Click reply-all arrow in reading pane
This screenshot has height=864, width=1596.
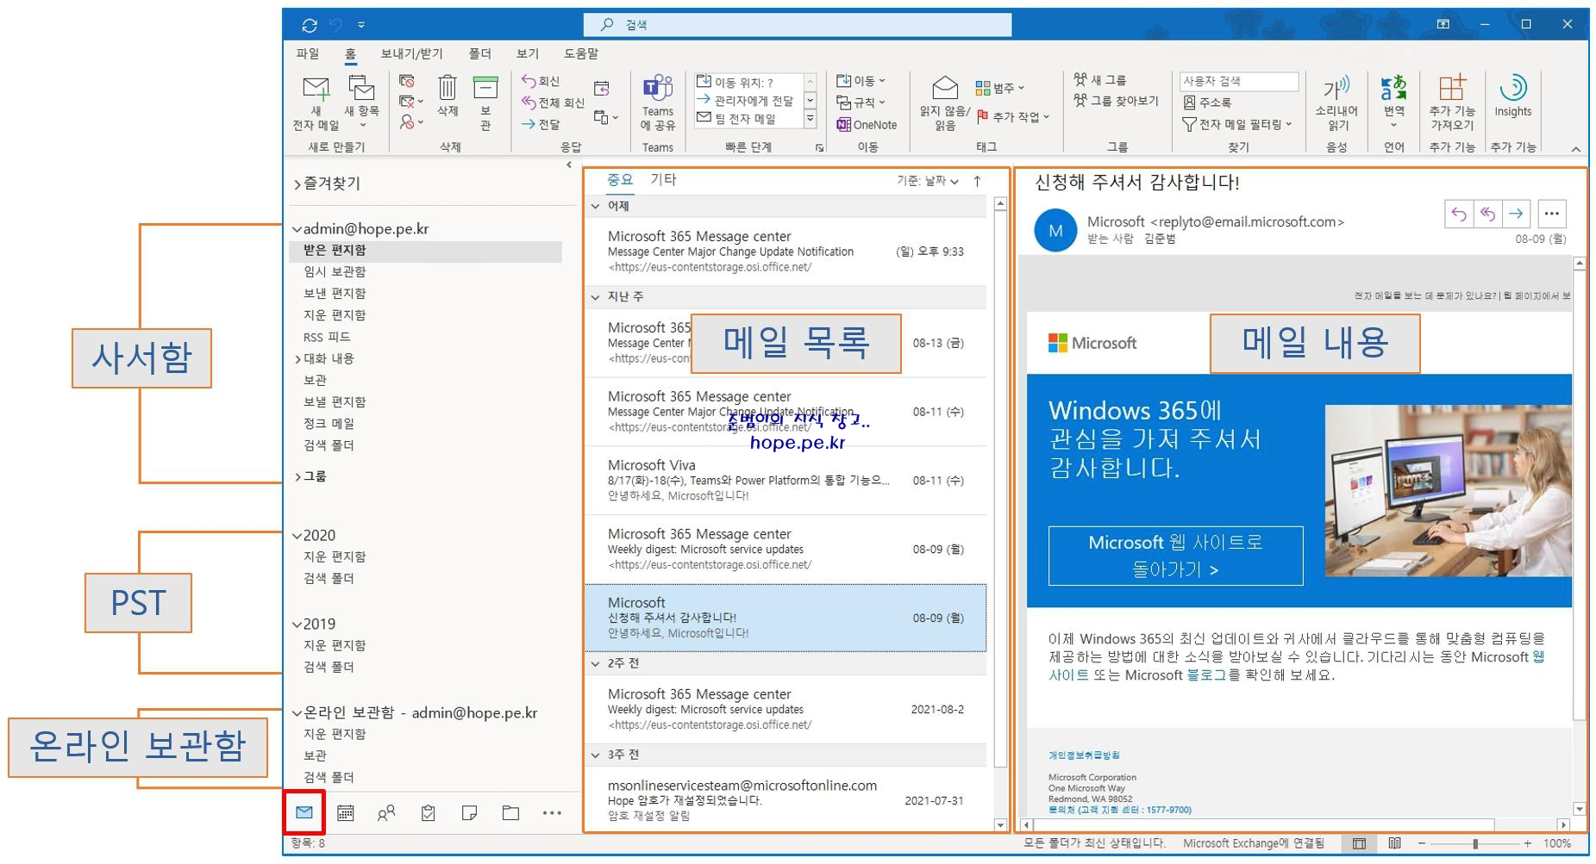pos(1488,214)
